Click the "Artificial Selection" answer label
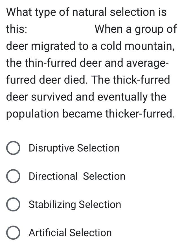Screen dimensions: 182x247 [x=70, y=233]
